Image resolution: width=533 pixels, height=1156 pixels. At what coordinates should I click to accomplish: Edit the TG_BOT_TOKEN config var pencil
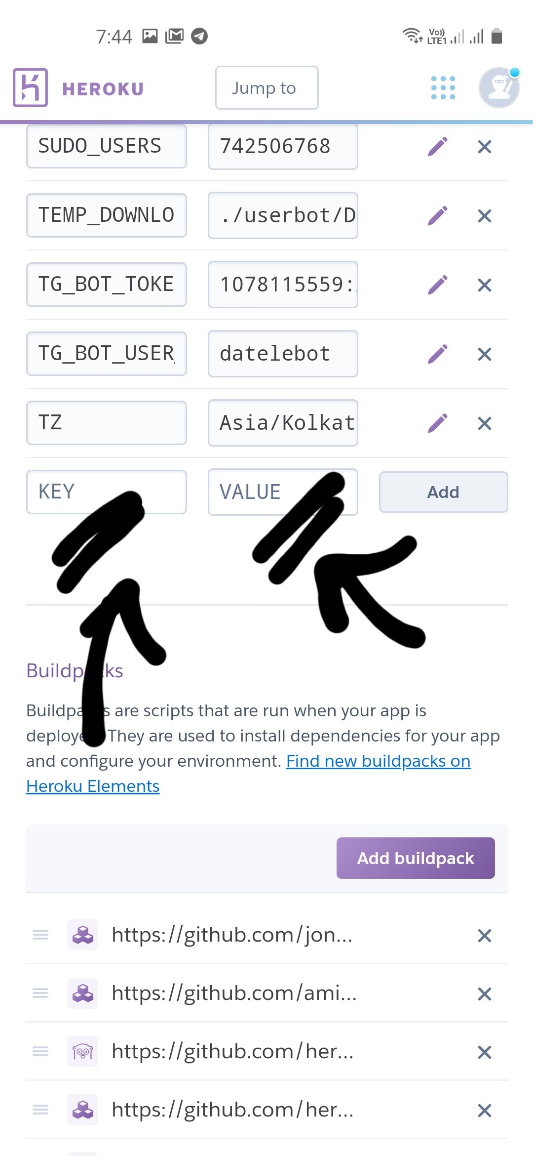click(437, 285)
